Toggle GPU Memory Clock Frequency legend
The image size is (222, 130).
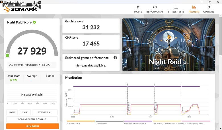point(167,122)
